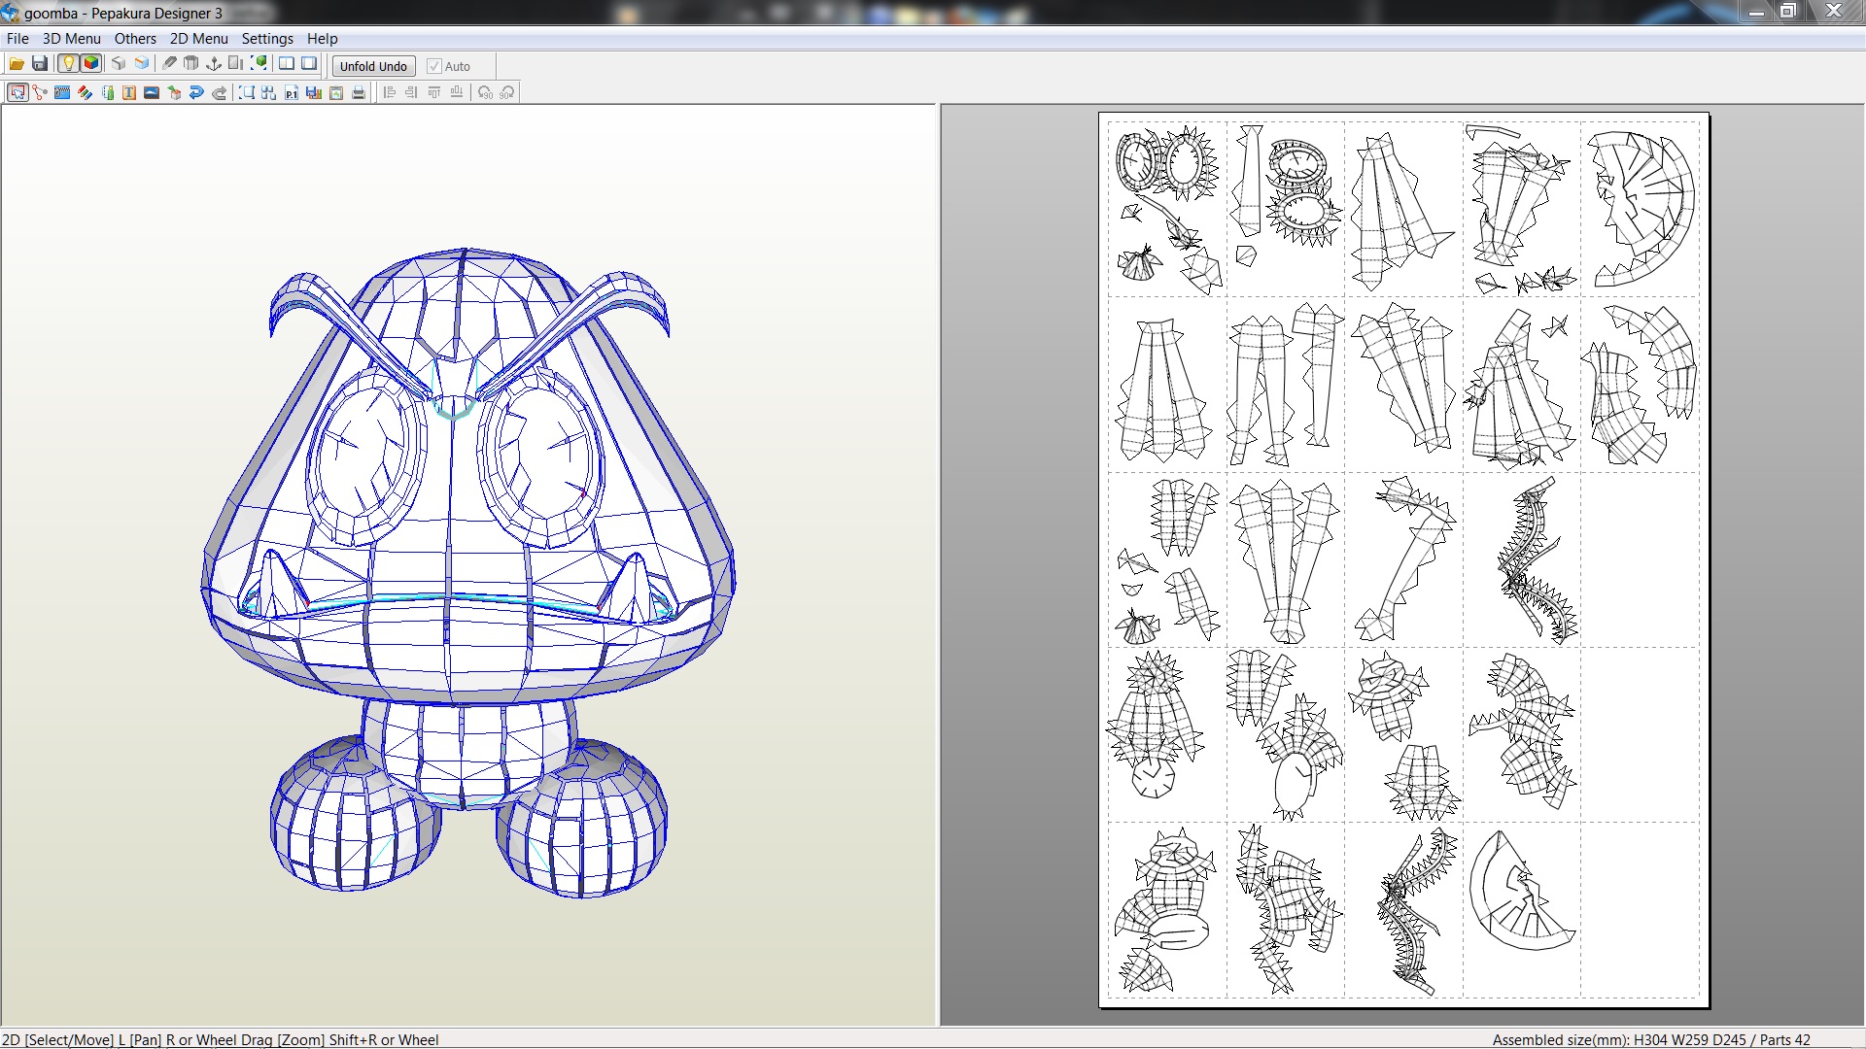
Task: Click the goomba - Pepakura Designer 3 title
Action: pyautogui.click(x=123, y=13)
